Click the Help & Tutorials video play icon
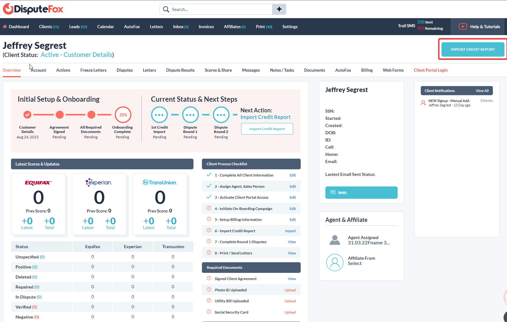The width and height of the screenshot is (507, 322). [x=463, y=27]
